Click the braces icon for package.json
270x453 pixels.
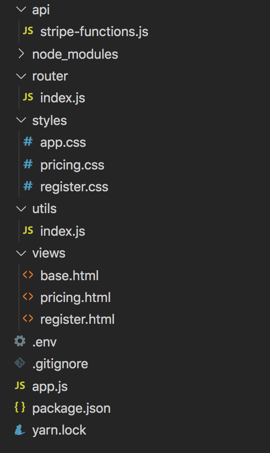tap(20, 407)
